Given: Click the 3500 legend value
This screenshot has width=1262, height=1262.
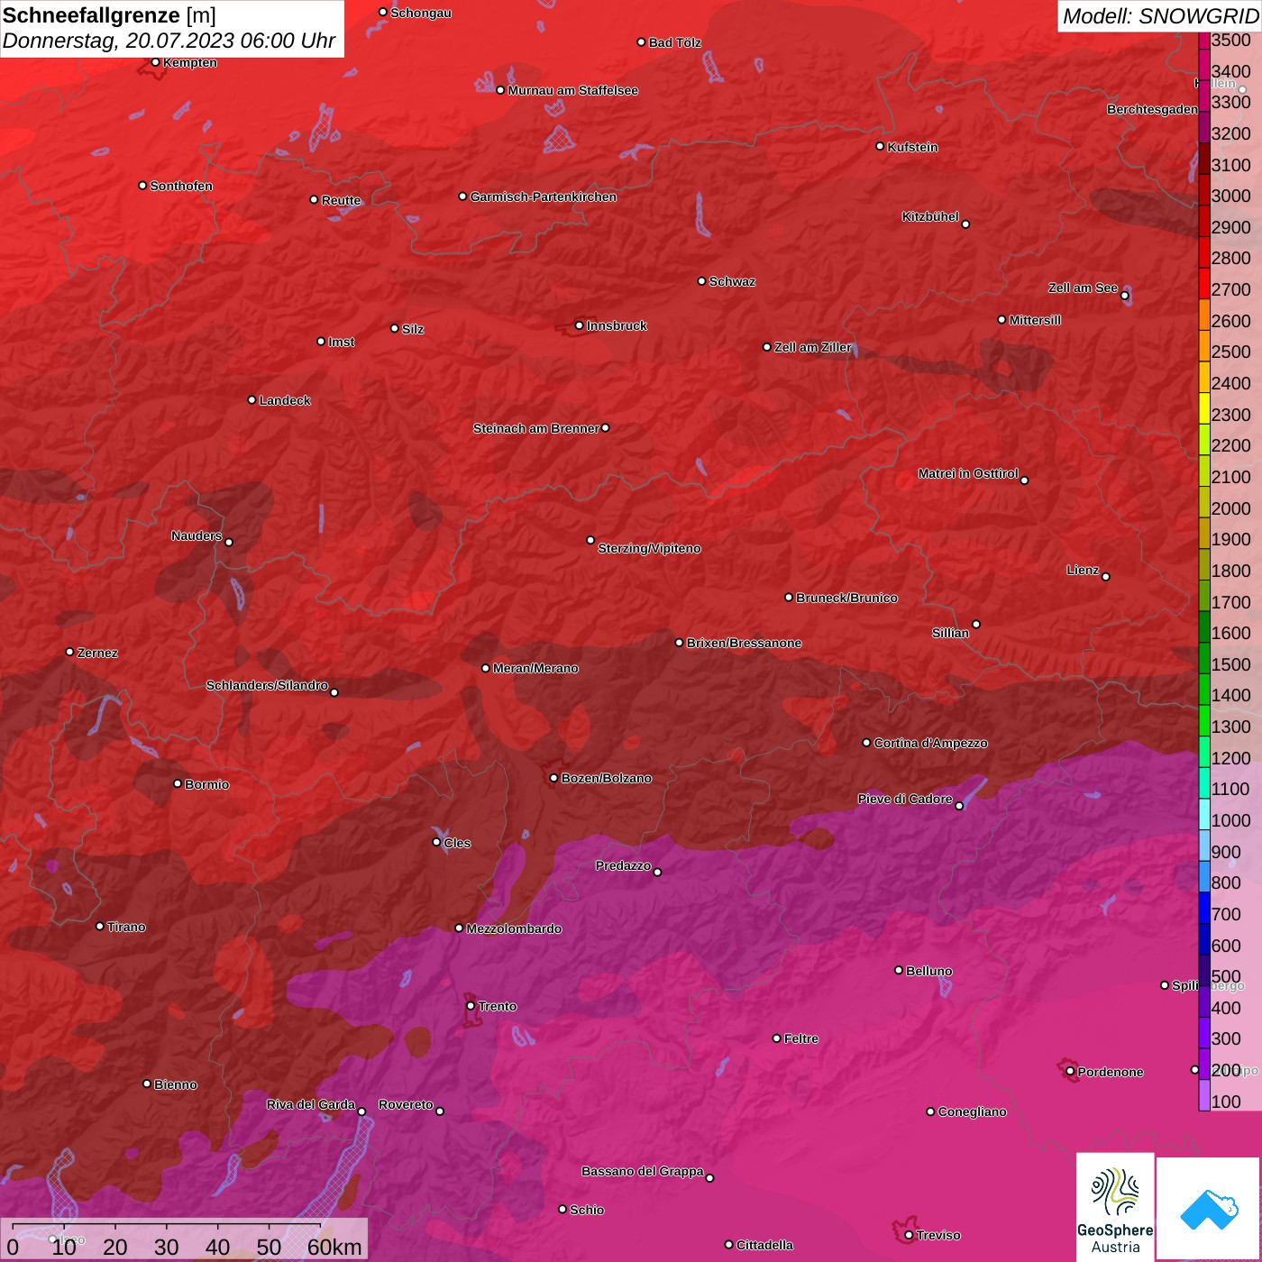Looking at the screenshot, I should tap(1231, 41).
